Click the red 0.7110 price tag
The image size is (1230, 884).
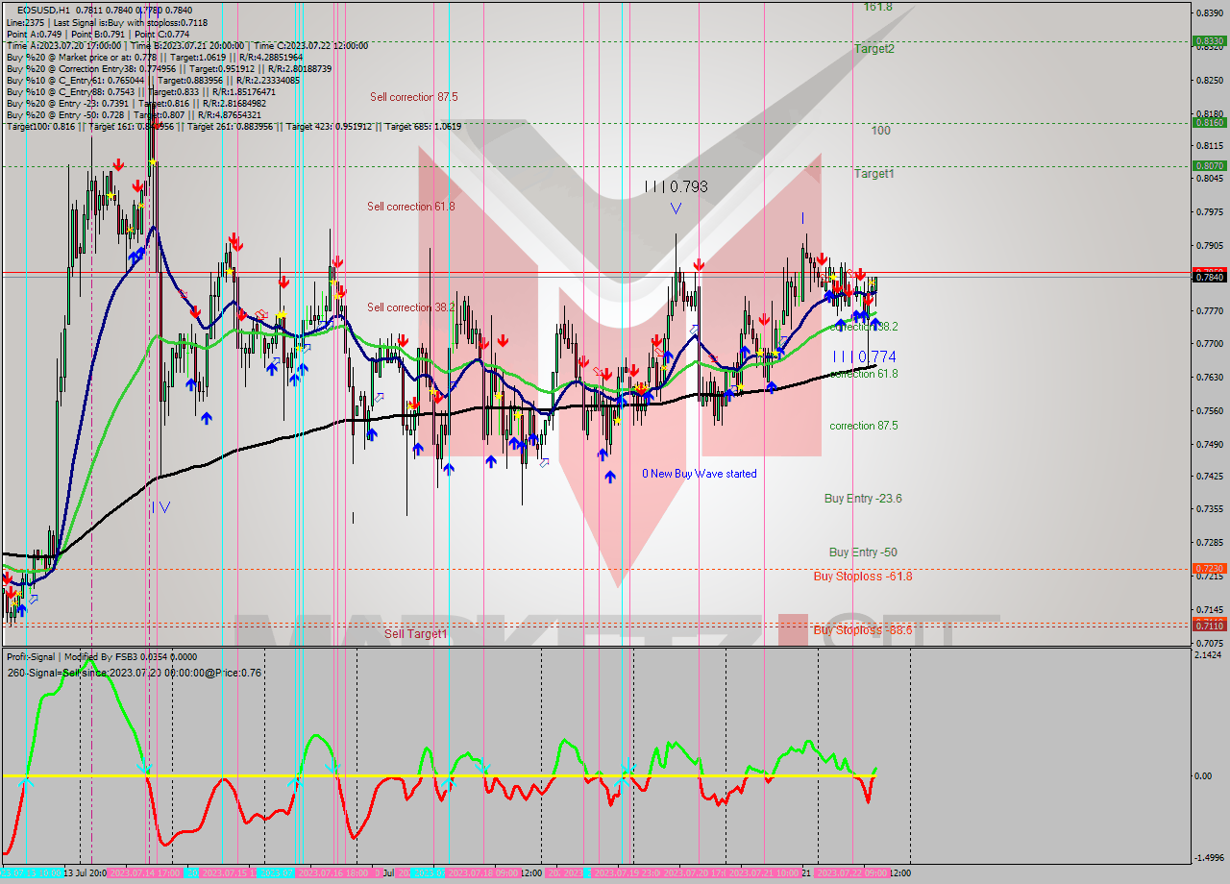pyautogui.click(x=1209, y=626)
